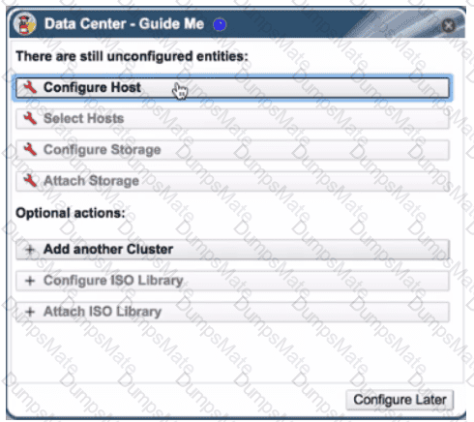This screenshot has width=474, height=422.
Task: Click the Guide Me logo icon in title bar
Action: coord(24,24)
